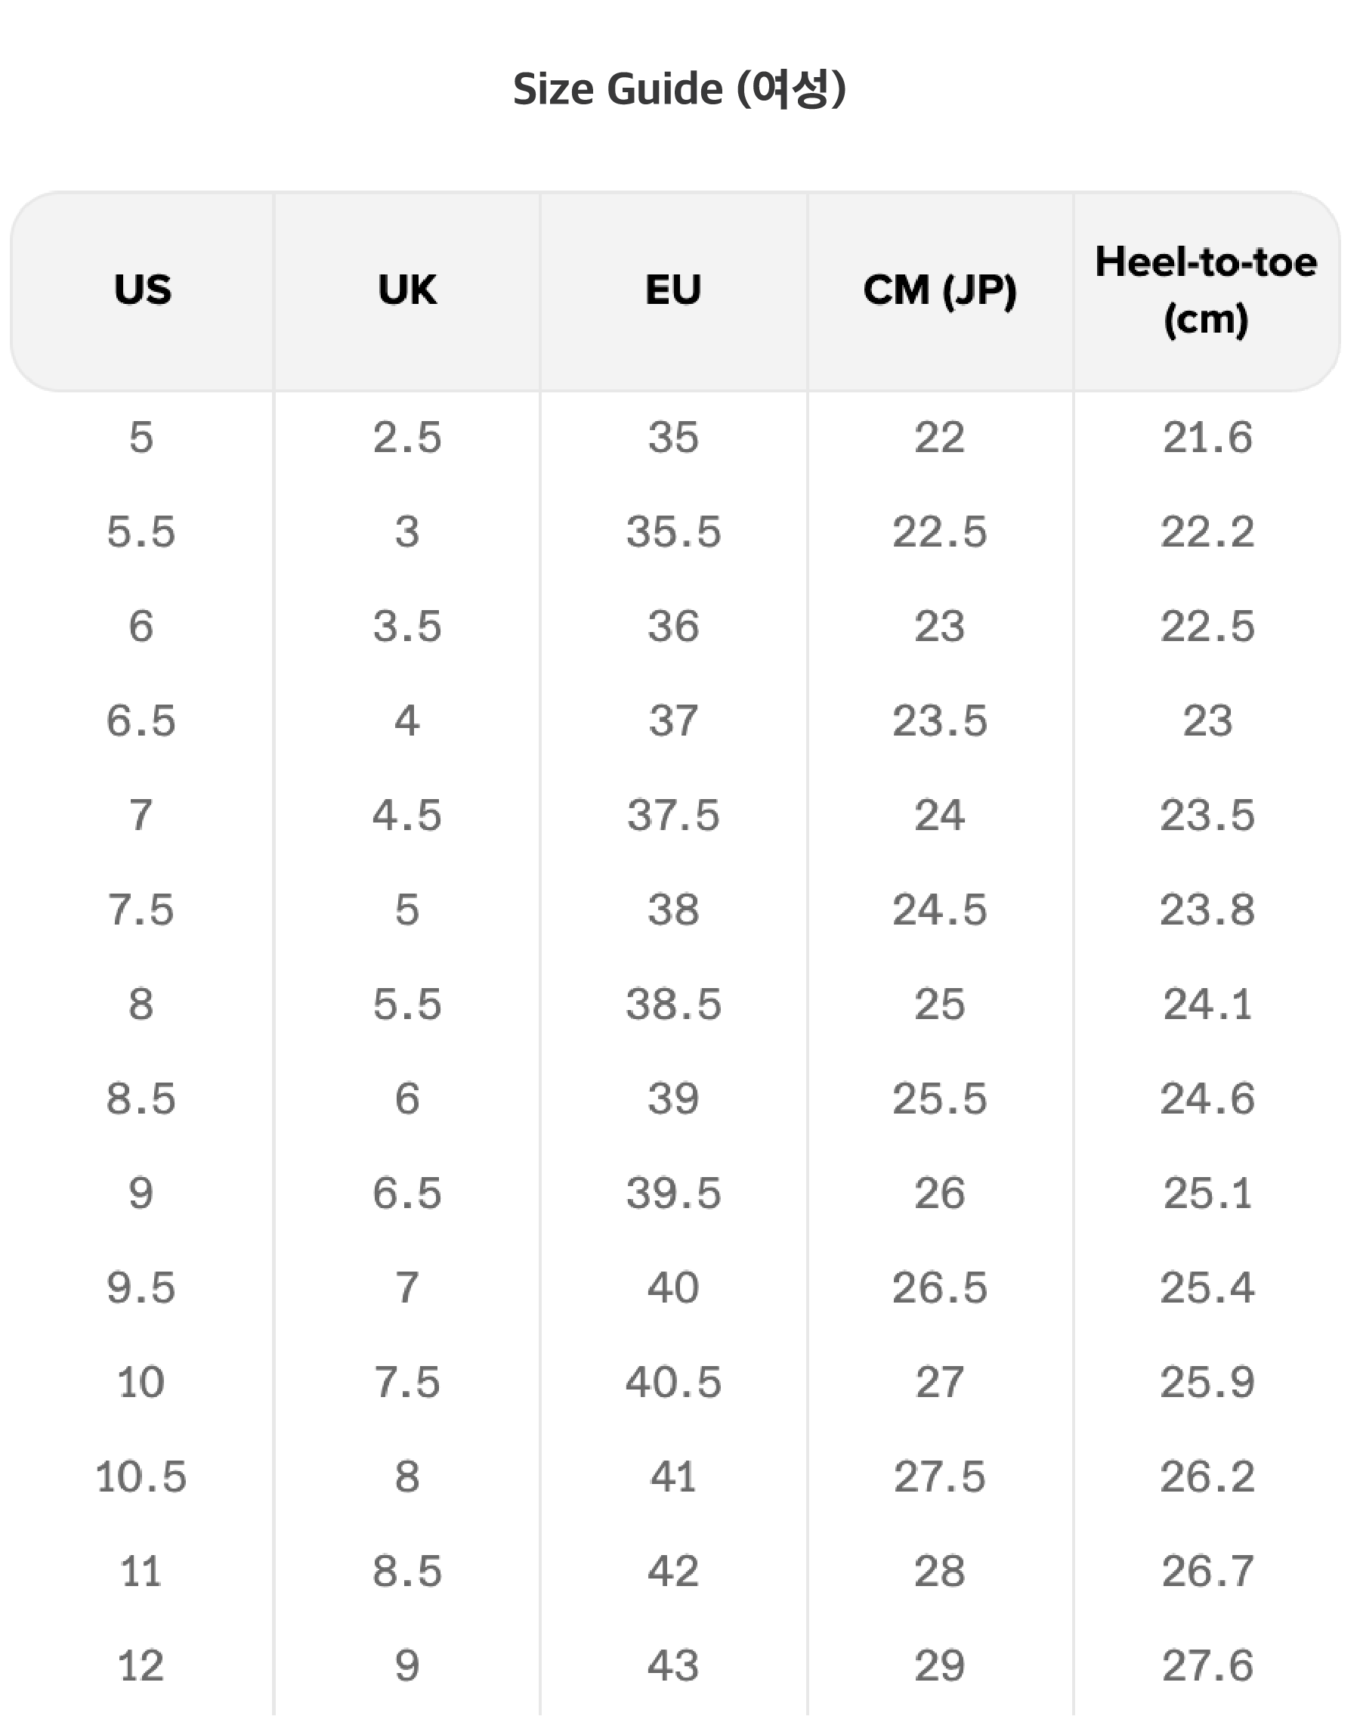
Task: Select EU size 35.5 cell
Action: [x=674, y=531]
